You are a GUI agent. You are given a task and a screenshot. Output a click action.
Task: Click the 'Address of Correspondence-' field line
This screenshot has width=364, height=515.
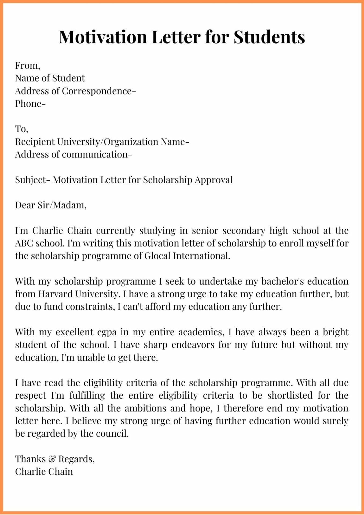point(75,91)
